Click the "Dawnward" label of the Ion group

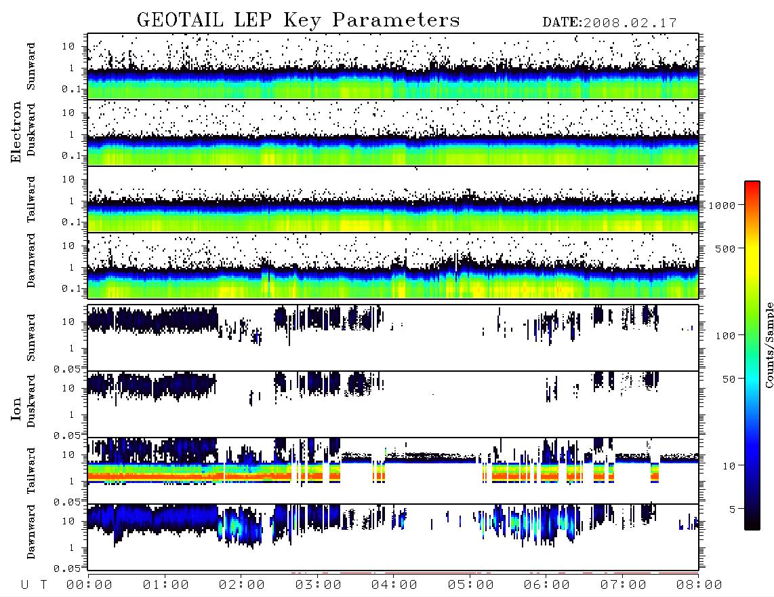(31, 532)
